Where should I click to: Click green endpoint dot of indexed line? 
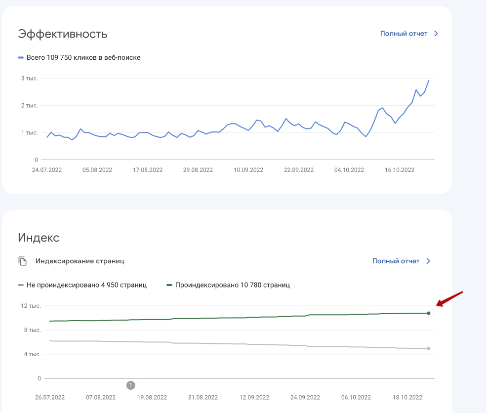point(429,313)
